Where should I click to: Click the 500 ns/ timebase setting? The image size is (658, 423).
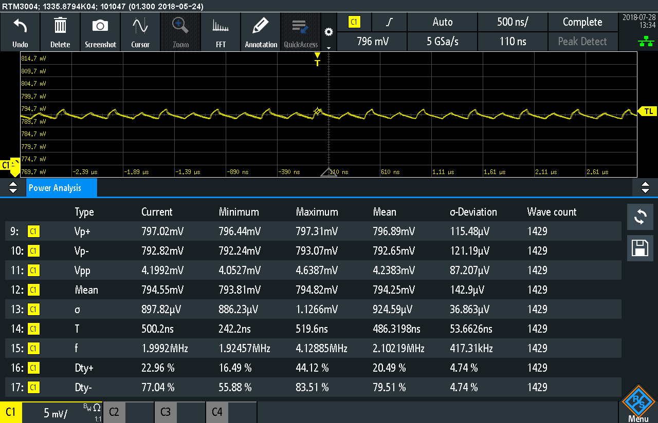point(513,22)
